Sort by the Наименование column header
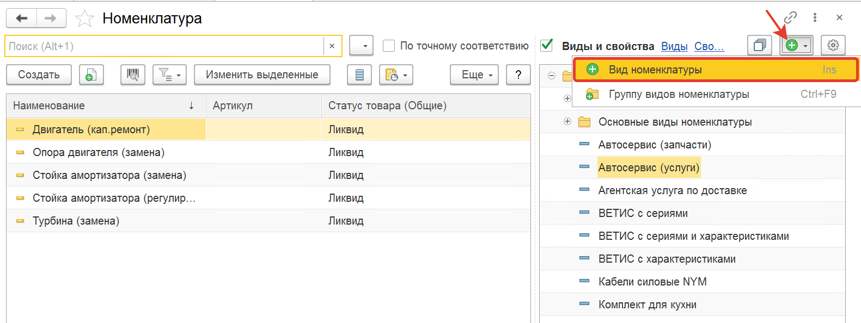The height and width of the screenshot is (323, 861). [x=106, y=105]
